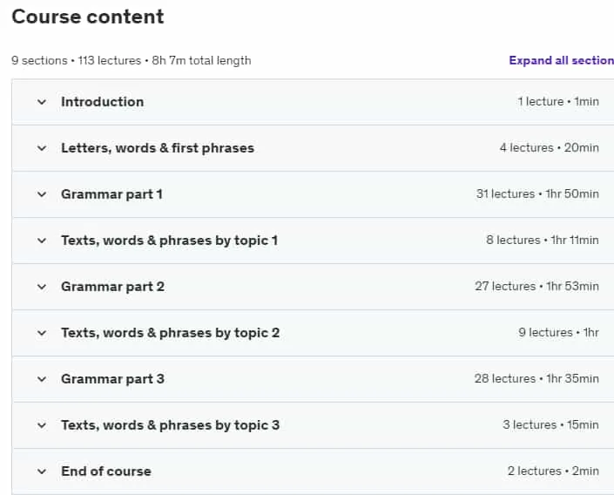Screen dimensions: 614x495
Task: Click chevron icon for Texts by topic 2
Action: [42, 333]
